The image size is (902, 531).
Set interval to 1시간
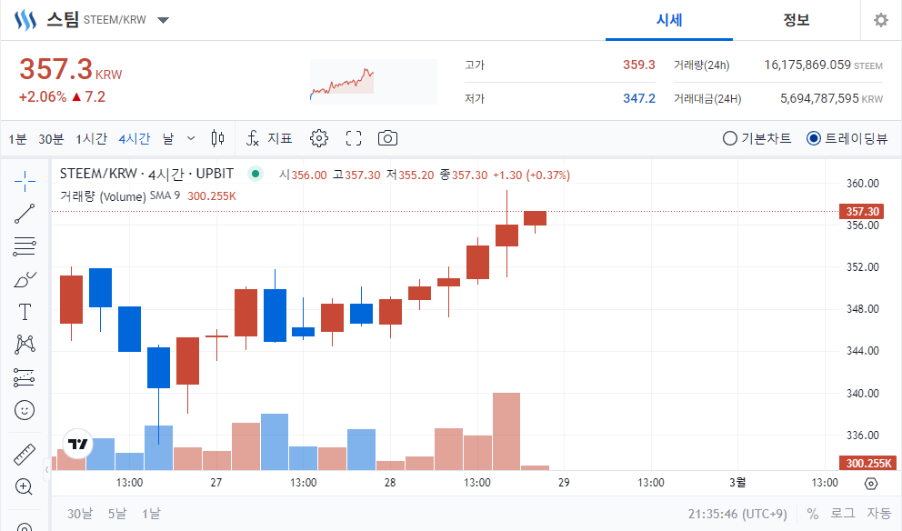91,138
